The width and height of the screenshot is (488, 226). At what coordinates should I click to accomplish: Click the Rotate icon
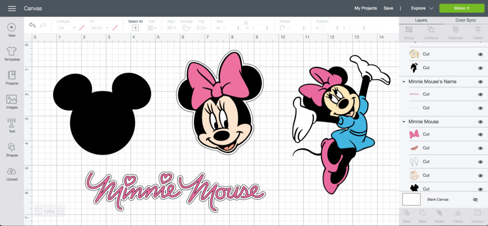[282, 28]
